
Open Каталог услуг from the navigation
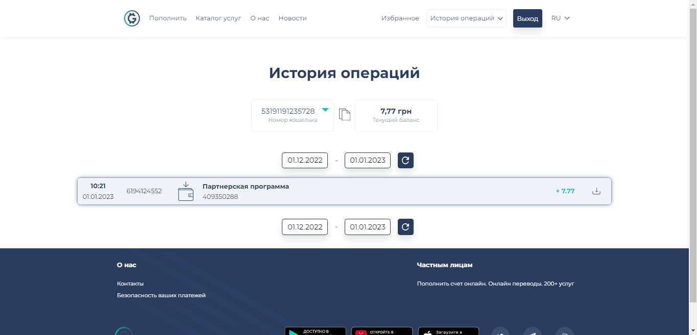click(x=218, y=18)
